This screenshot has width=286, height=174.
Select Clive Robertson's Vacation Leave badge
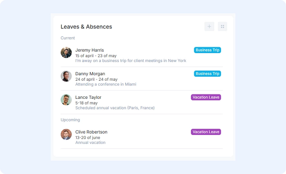point(206,132)
